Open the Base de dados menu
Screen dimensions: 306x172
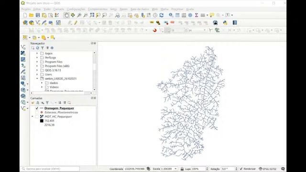[140, 9]
